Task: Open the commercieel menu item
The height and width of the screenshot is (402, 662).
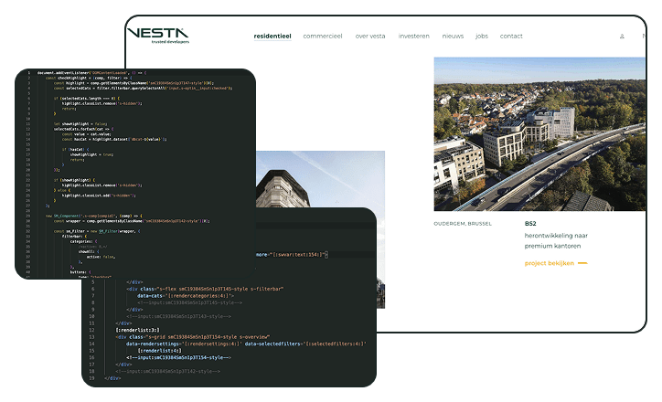Action: coord(323,37)
